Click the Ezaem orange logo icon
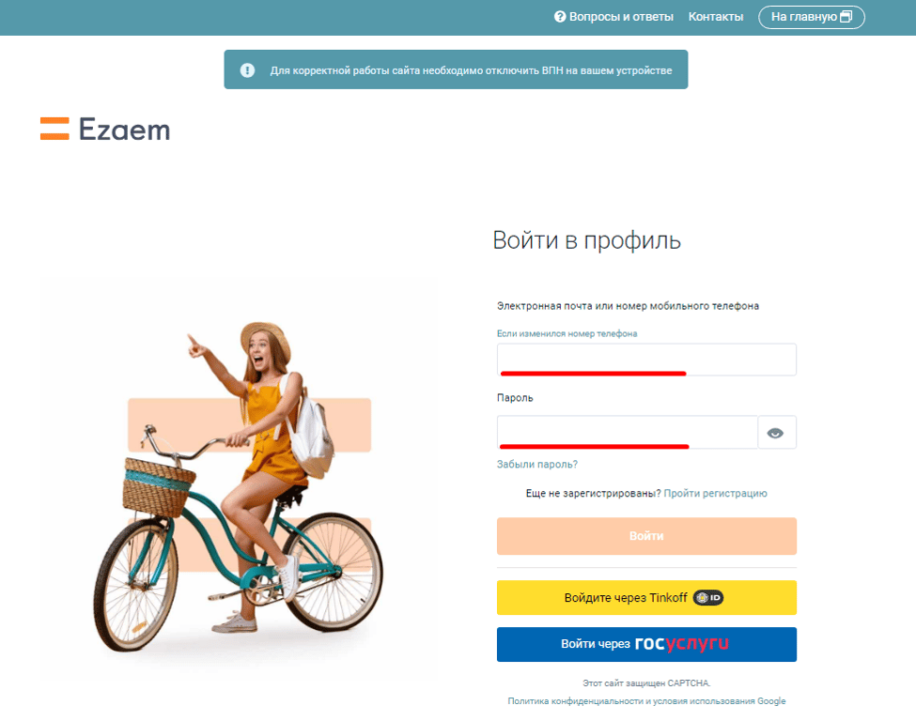This screenshot has width=916, height=721. coord(54,129)
